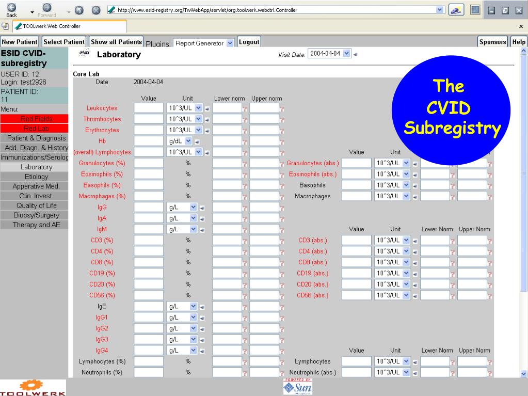Click the ESID logo beside Laboratory heading

tap(84, 54)
